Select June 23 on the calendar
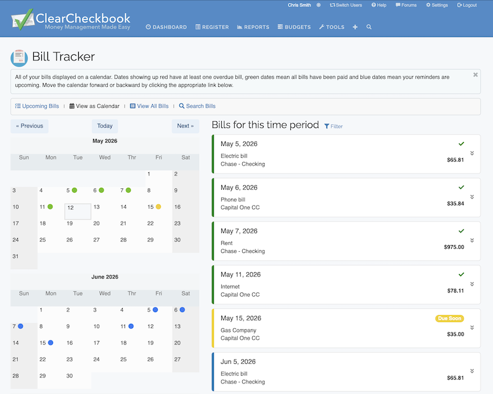The height and width of the screenshot is (394, 493). pos(78,363)
